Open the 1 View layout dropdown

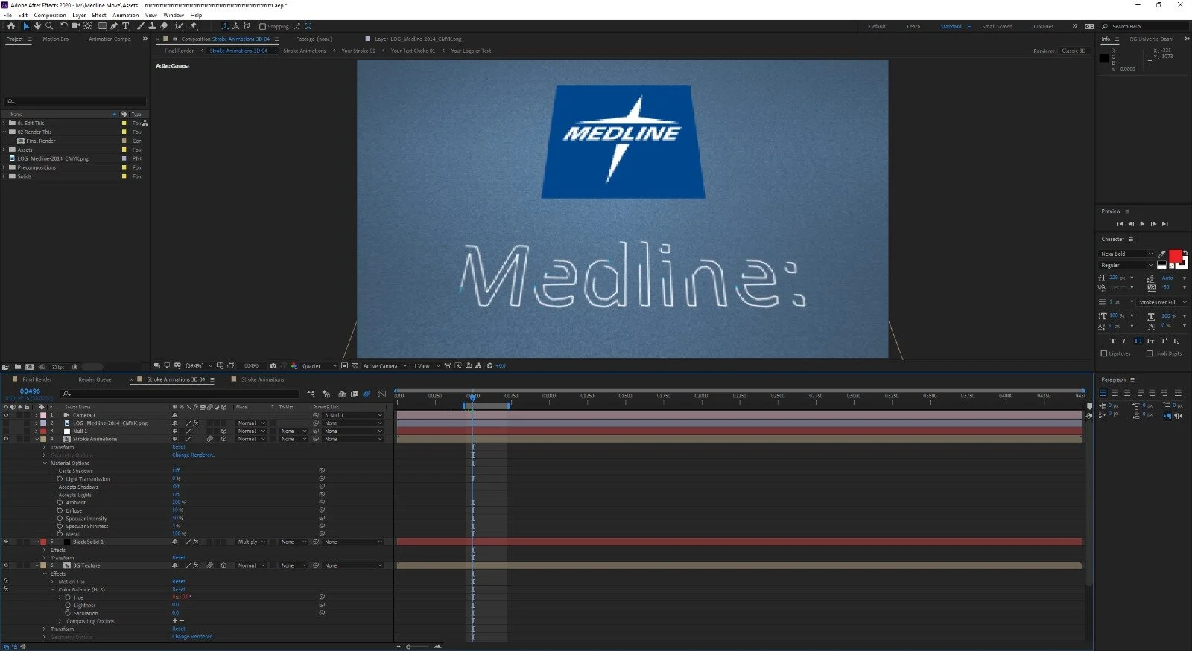426,366
